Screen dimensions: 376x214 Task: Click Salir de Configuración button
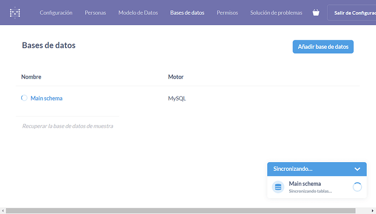coord(351,13)
